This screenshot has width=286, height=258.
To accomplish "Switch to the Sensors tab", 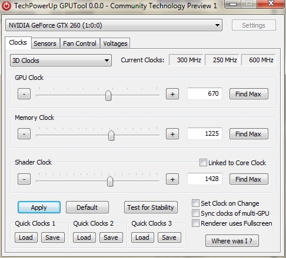I will 45,43.
